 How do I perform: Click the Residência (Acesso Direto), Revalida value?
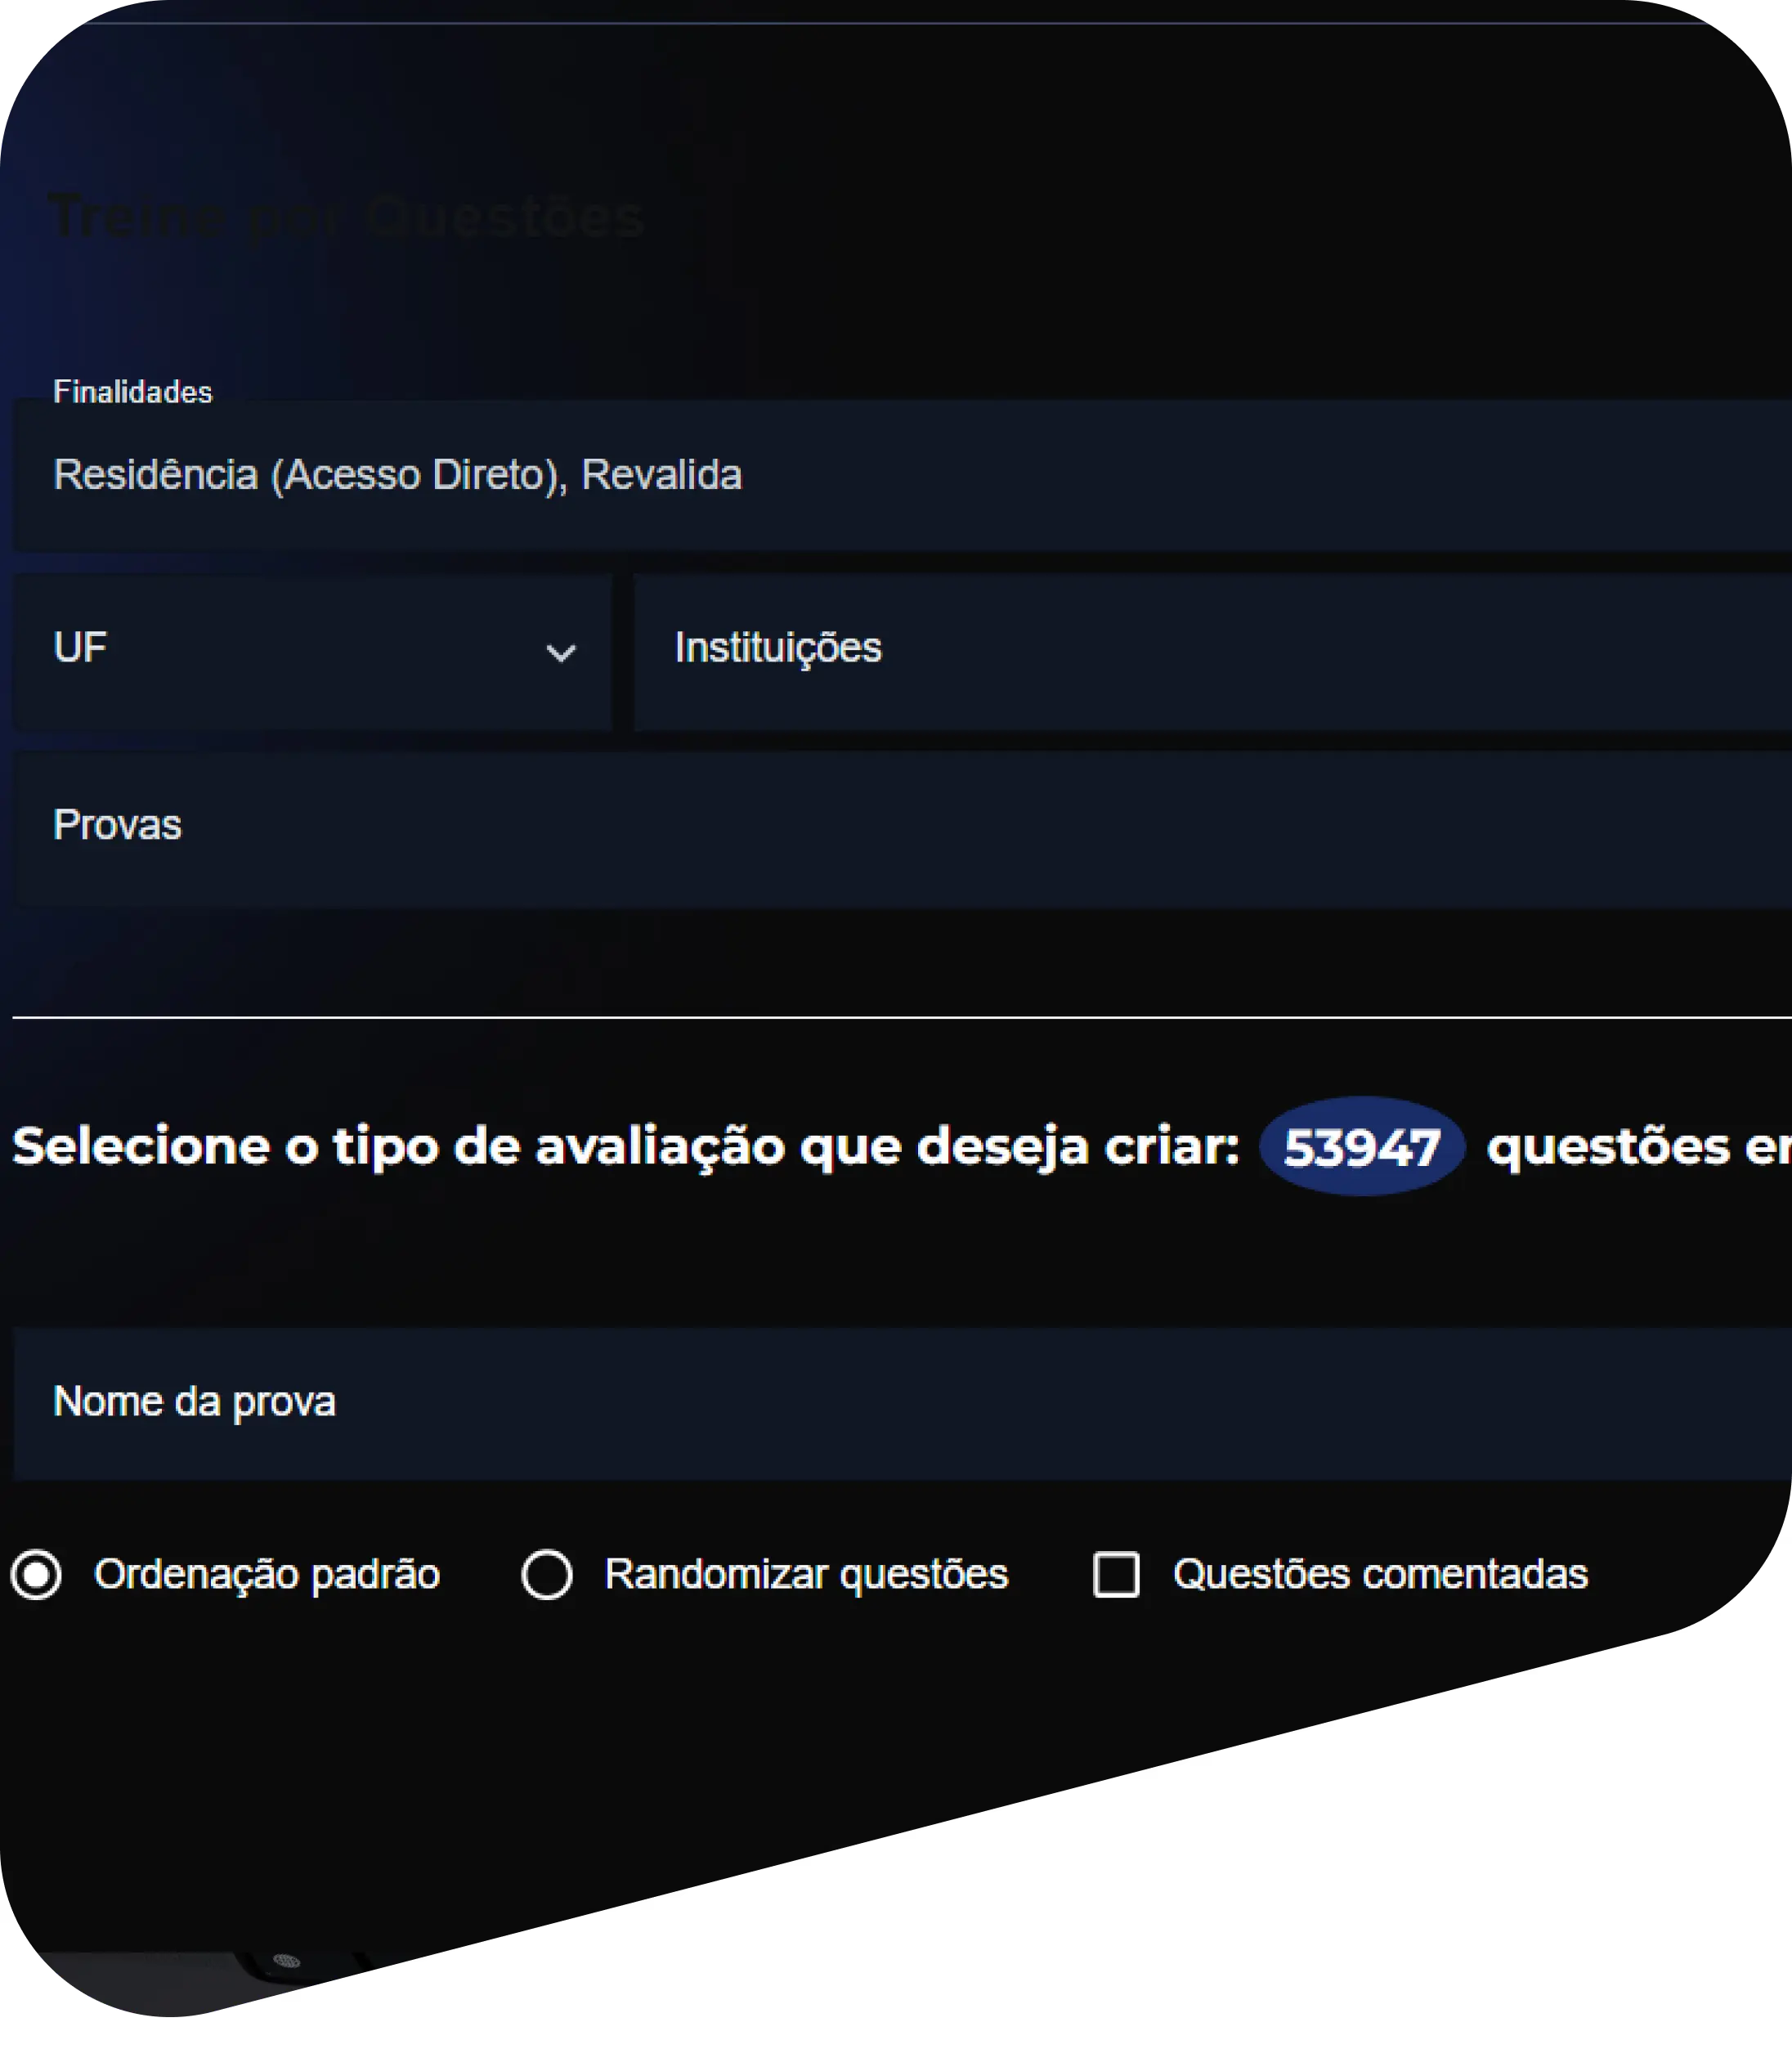click(397, 476)
